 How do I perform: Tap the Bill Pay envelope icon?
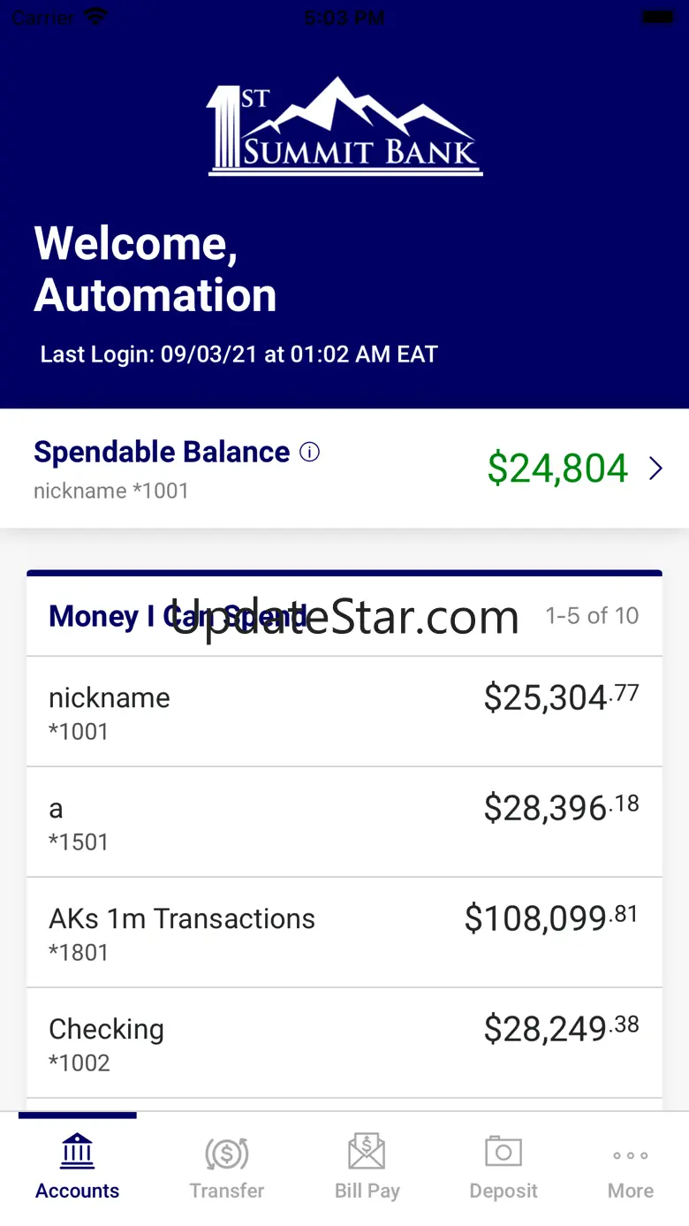click(x=367, y=1152)
